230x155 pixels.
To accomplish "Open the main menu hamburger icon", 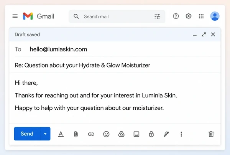I will tap(15, 16).
